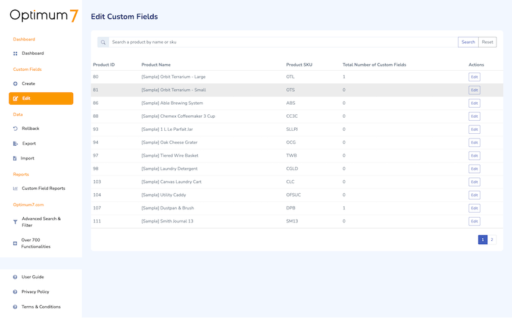Open the Privacy Policy link
The height and width of the screenshot is (333, 512).
pyautogui.click(x=35, y=292)
